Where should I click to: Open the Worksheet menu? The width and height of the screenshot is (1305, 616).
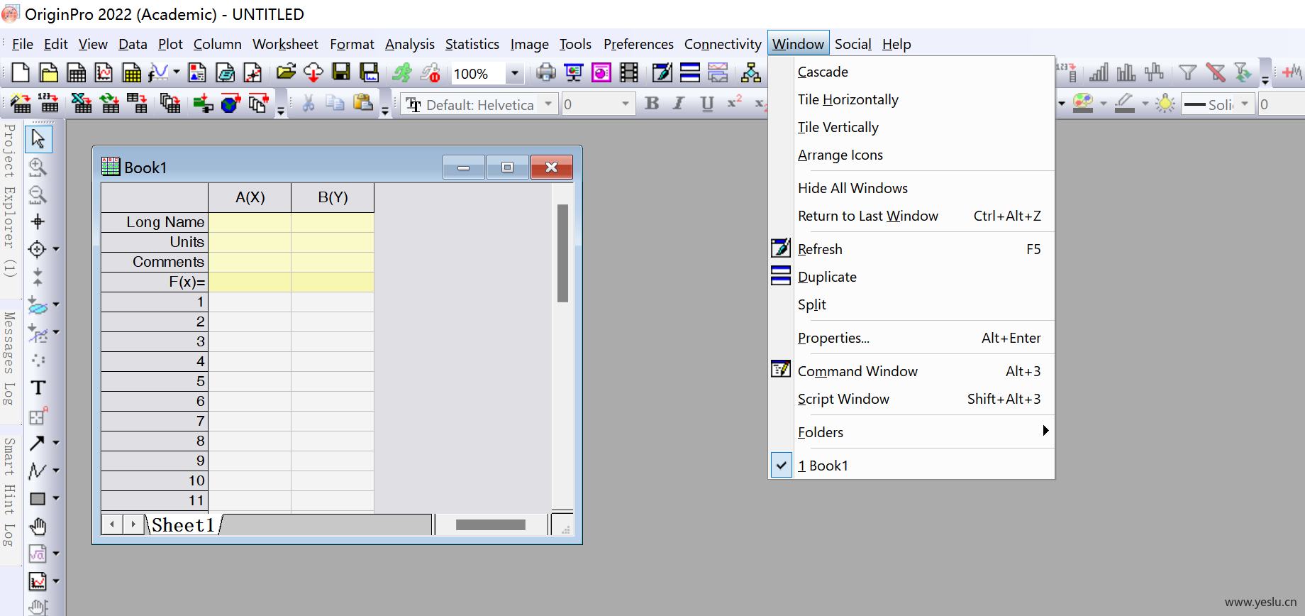click(x=285, y=44)
